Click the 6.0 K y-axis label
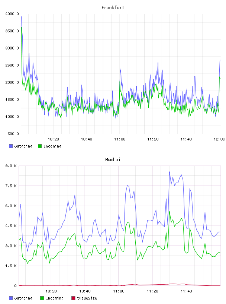Screen dimensions: 226x304 (11, 206)
